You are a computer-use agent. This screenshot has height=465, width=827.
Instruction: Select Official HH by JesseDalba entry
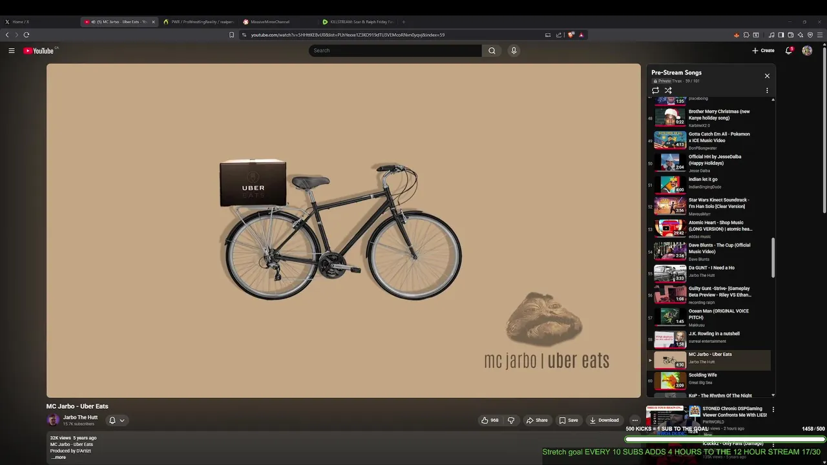(x=709, y=163)
